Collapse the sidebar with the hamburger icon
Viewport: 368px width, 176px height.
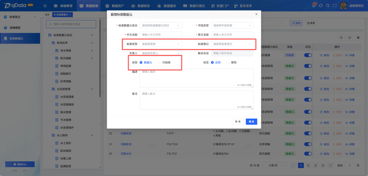coord(45,6)
